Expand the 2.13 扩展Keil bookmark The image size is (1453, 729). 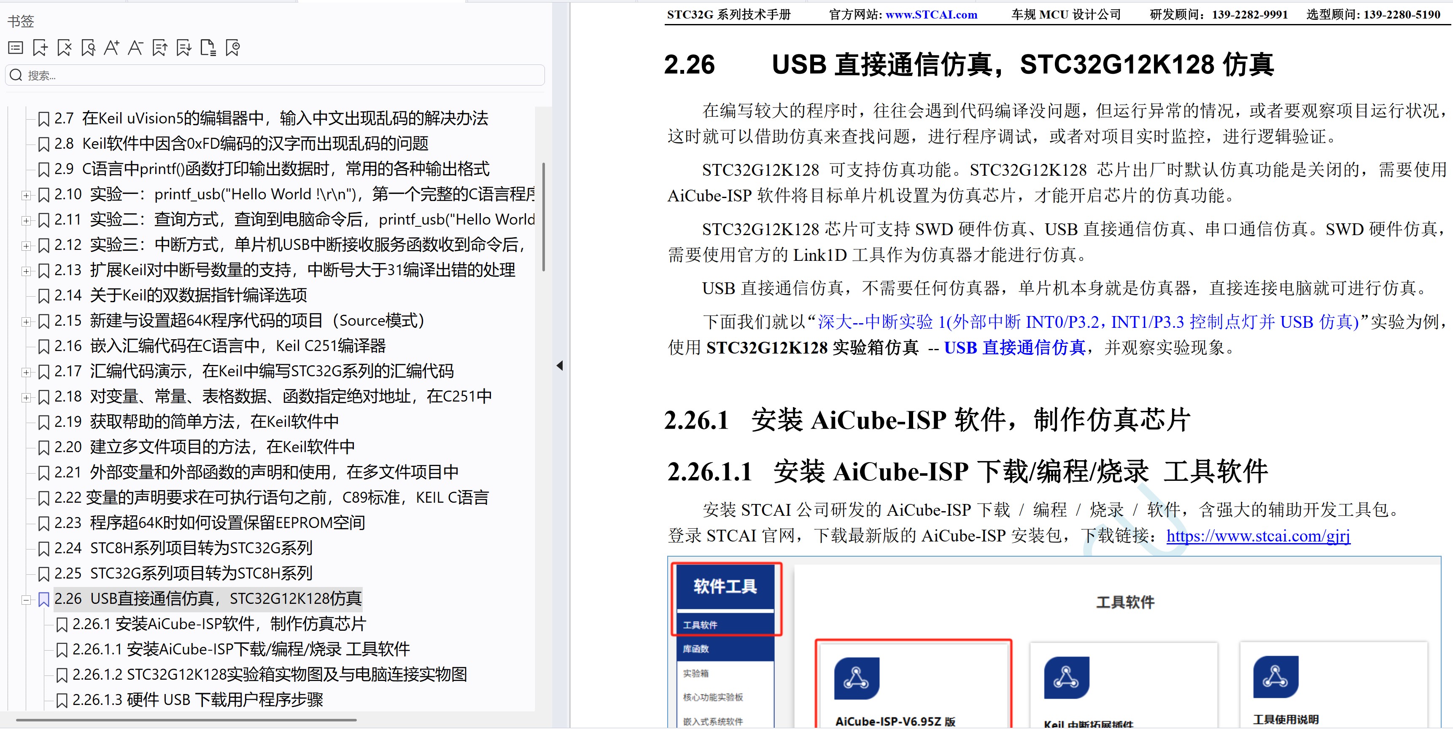pyautogui.click(x=26, y=271)
